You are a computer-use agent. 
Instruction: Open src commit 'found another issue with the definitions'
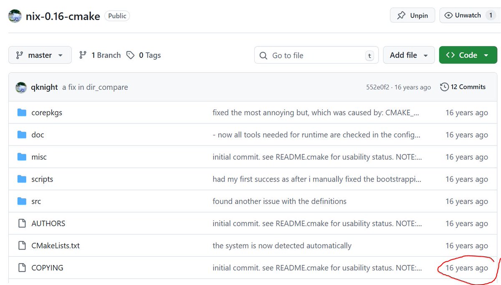click(279, 201)
